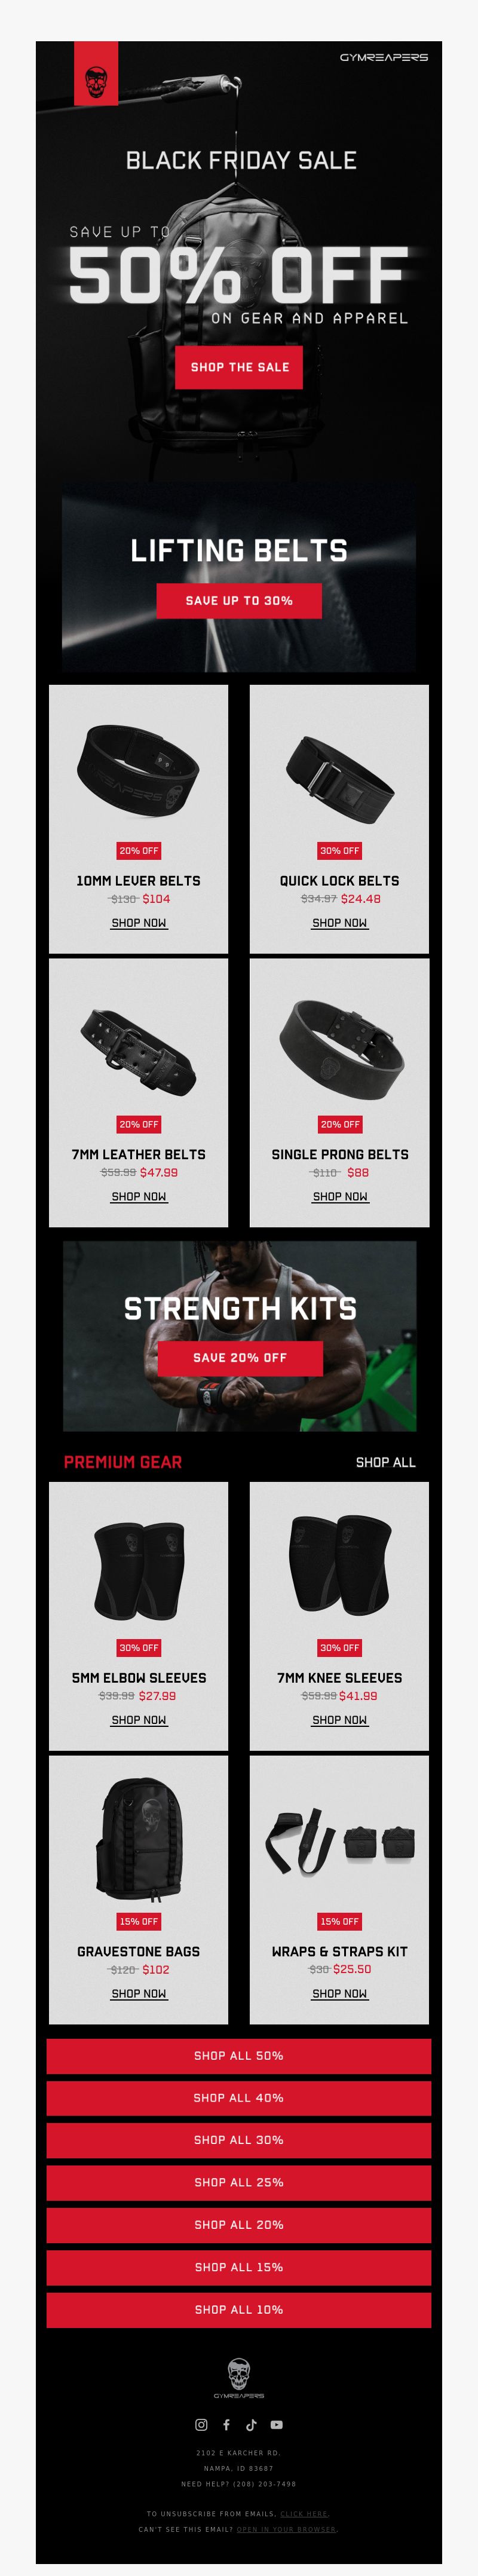Click Shop Now under 7MM Knee Sleeves
This screenshot has width=478, height=2576.
(340, 1720)
